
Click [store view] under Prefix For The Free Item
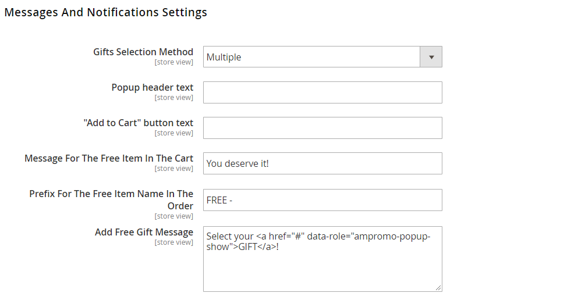click(173, 216)
